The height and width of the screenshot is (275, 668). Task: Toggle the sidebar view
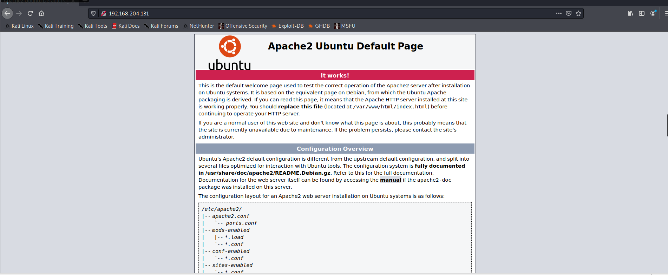(642, 13)
